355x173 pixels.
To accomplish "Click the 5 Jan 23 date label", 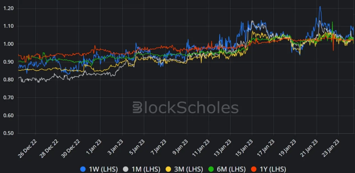I will click(138, 147).
